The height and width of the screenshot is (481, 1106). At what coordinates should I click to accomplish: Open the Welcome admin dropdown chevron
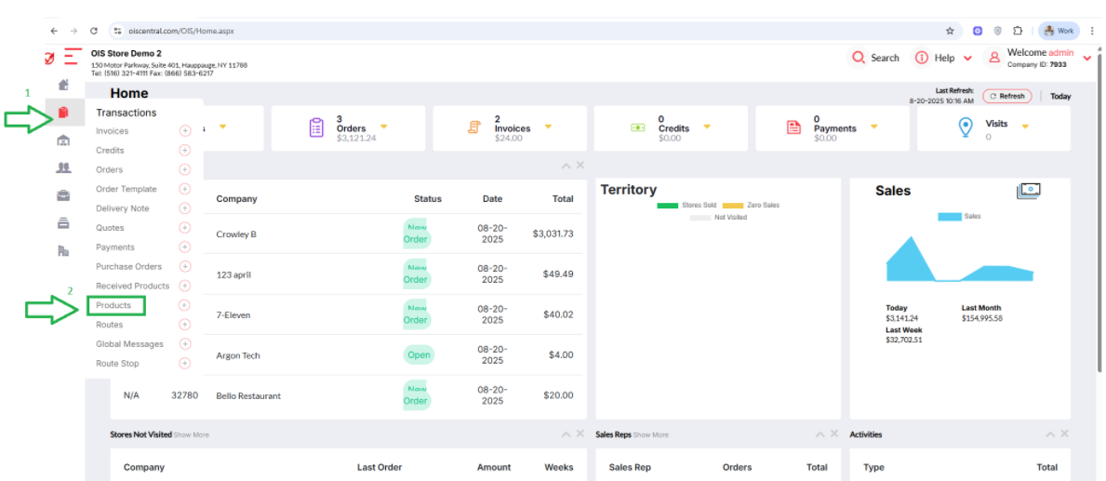click(1087, 58)
